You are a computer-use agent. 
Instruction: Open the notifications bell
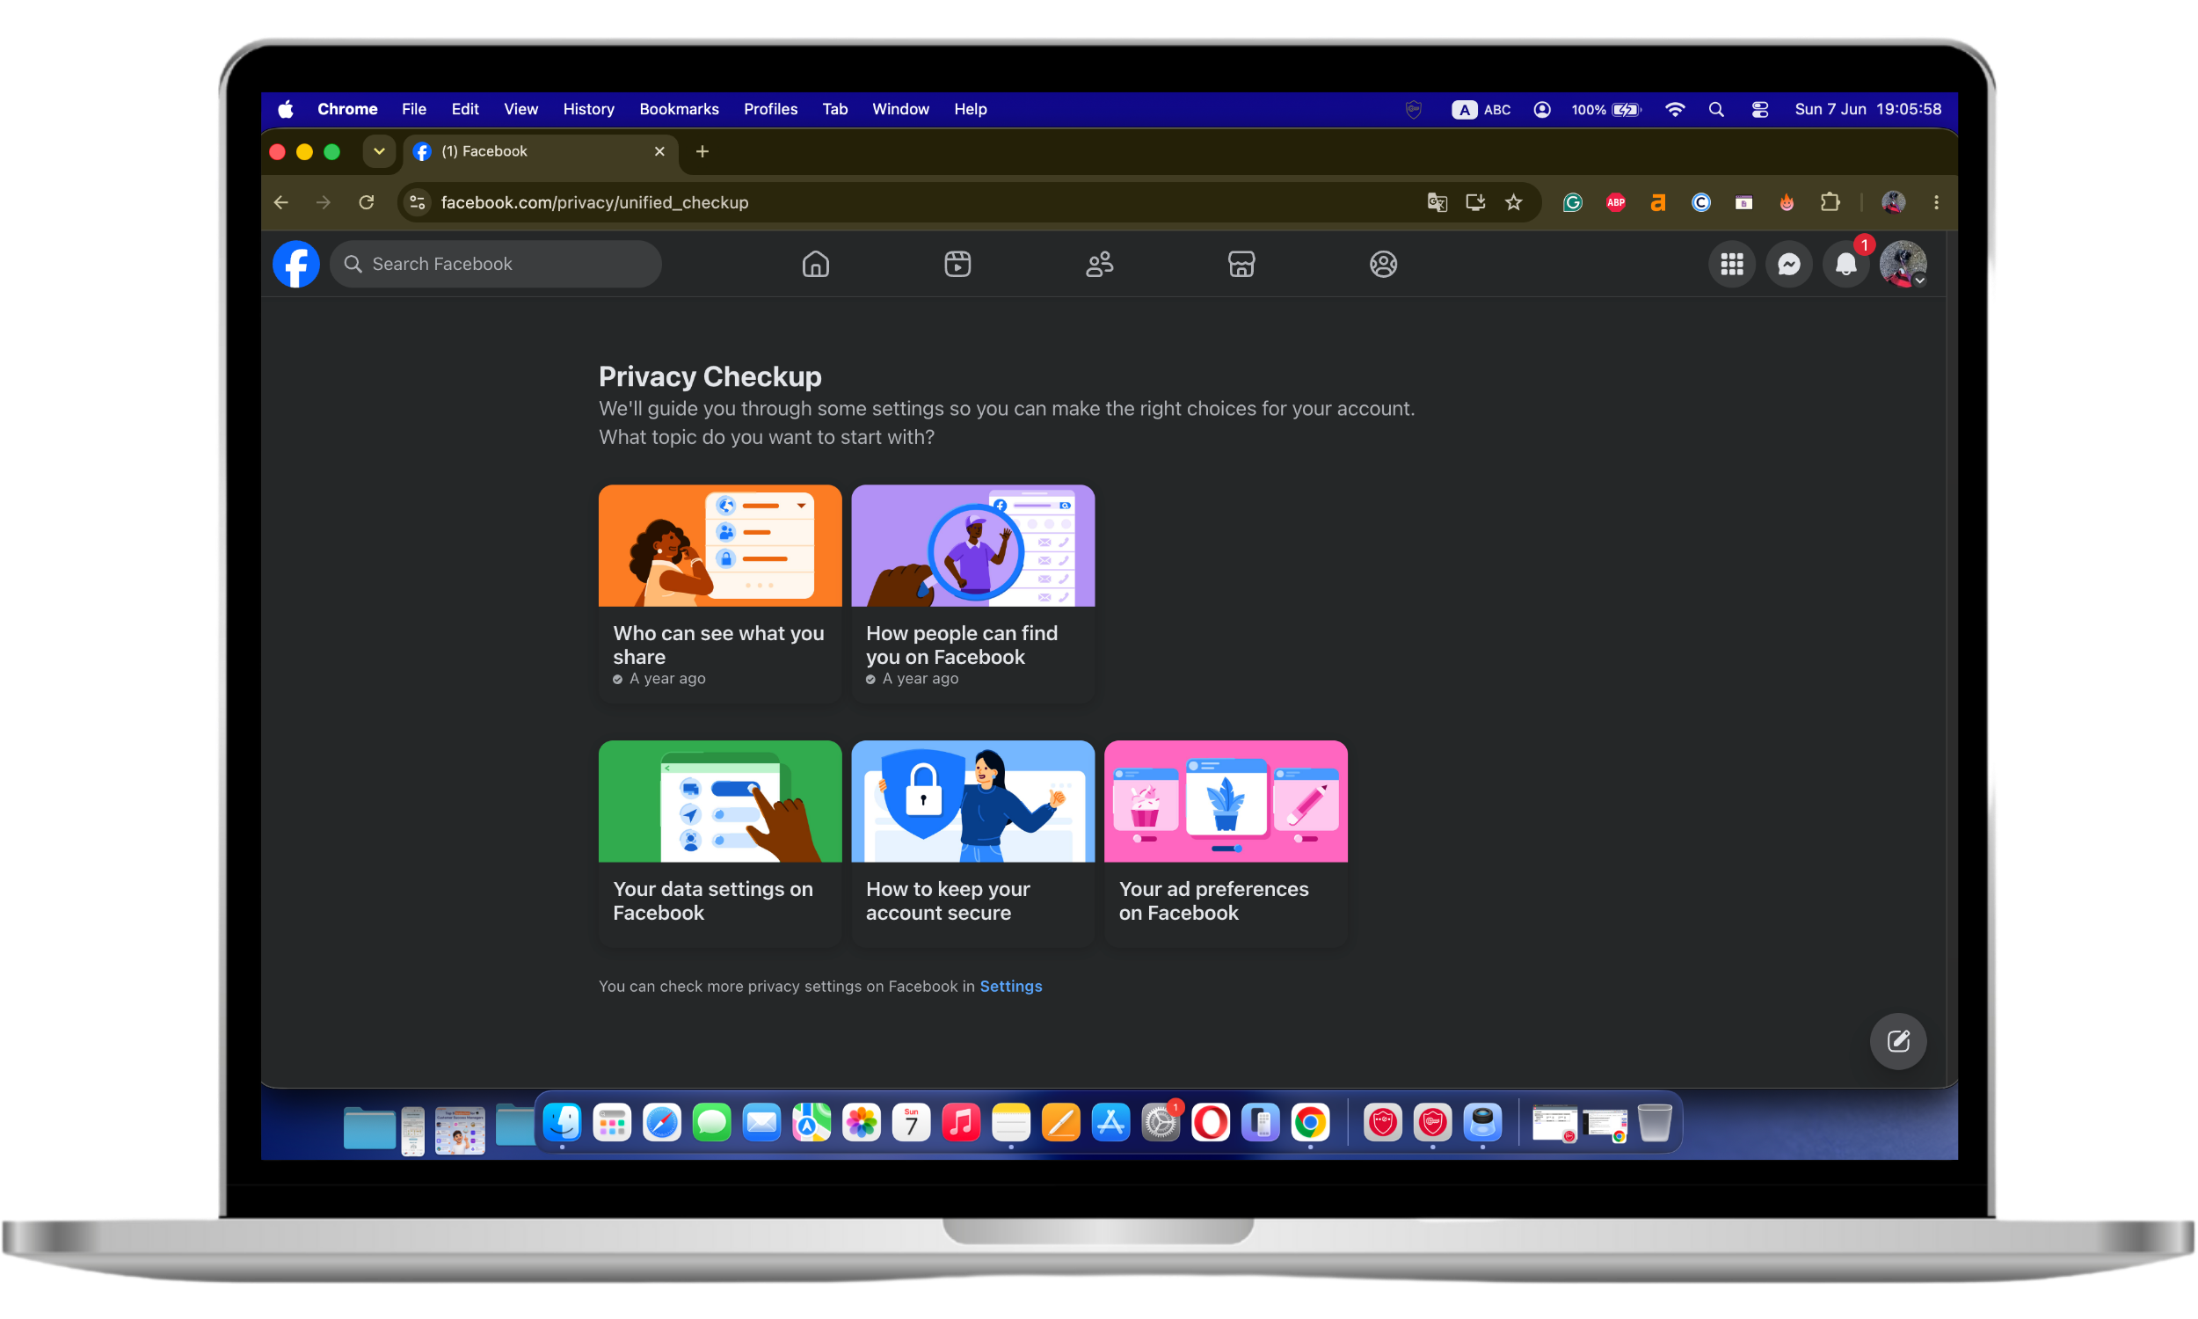(x=1845, y=264)
